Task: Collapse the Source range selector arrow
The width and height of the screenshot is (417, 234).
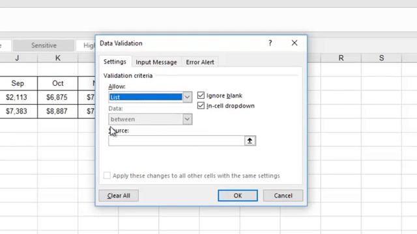Action: tap(250, 140)
